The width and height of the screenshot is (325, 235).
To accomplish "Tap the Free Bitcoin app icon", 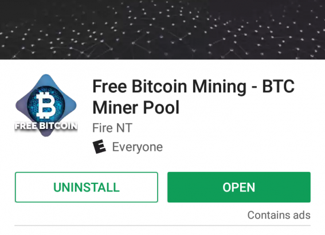I will (46, 105).
